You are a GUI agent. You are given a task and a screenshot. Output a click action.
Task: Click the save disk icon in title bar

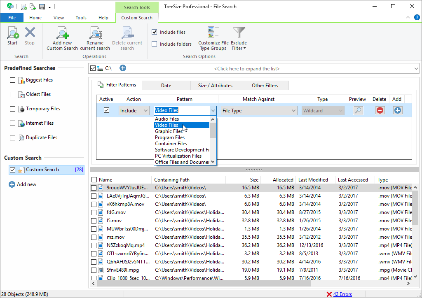[x=42, y=7]
